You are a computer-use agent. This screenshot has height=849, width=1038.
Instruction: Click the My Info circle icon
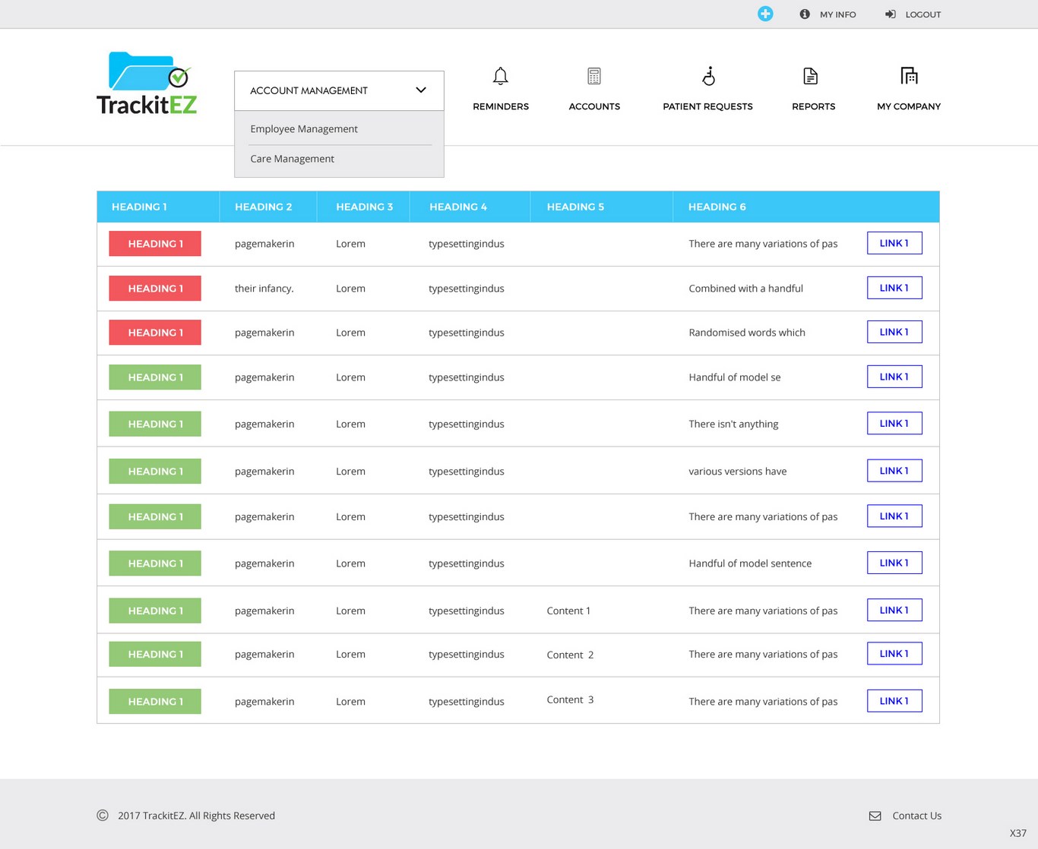point(805,14)
